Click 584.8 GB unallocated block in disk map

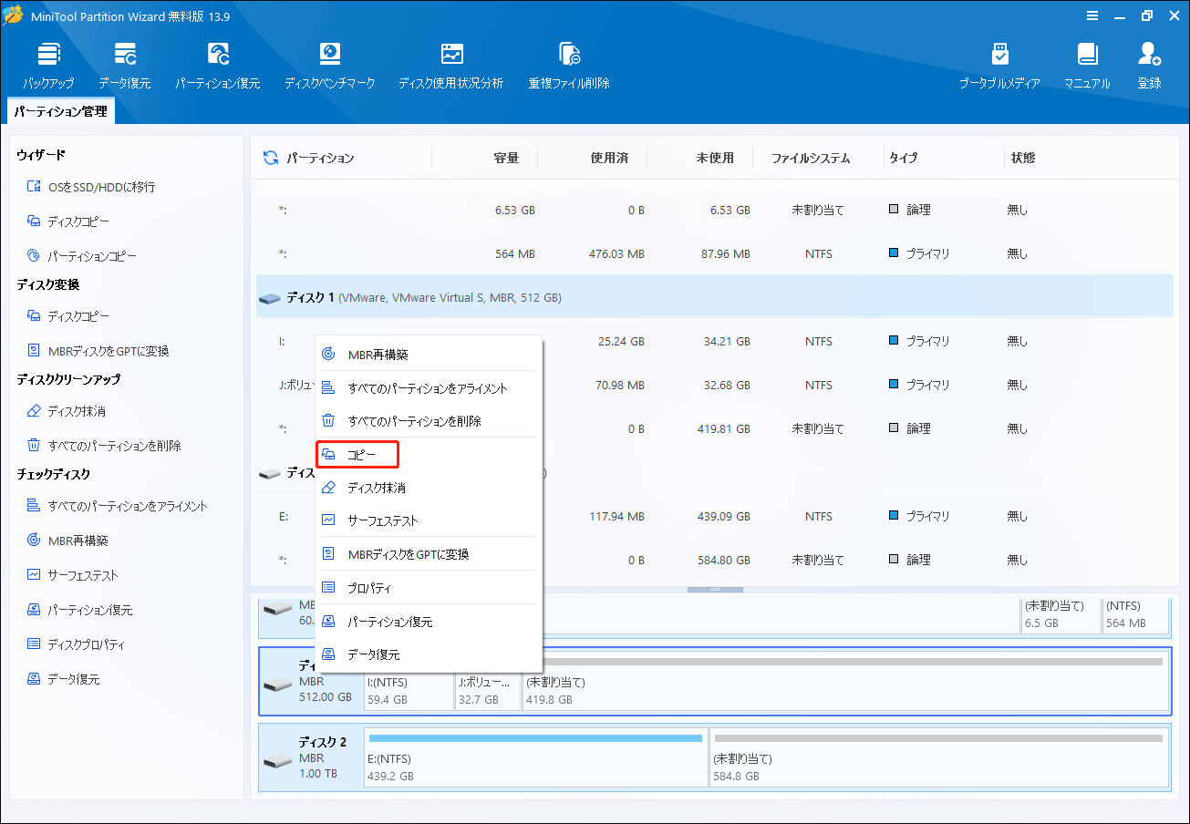tap(938, 757)
